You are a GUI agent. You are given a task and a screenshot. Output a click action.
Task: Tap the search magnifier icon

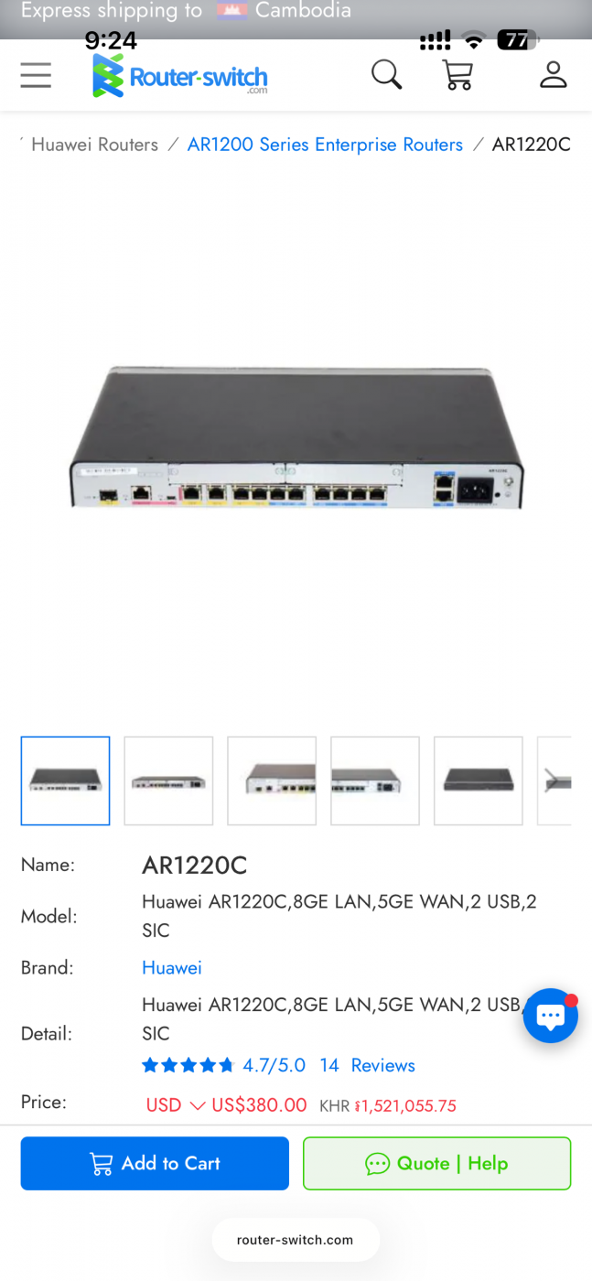[x=386, y=75]
